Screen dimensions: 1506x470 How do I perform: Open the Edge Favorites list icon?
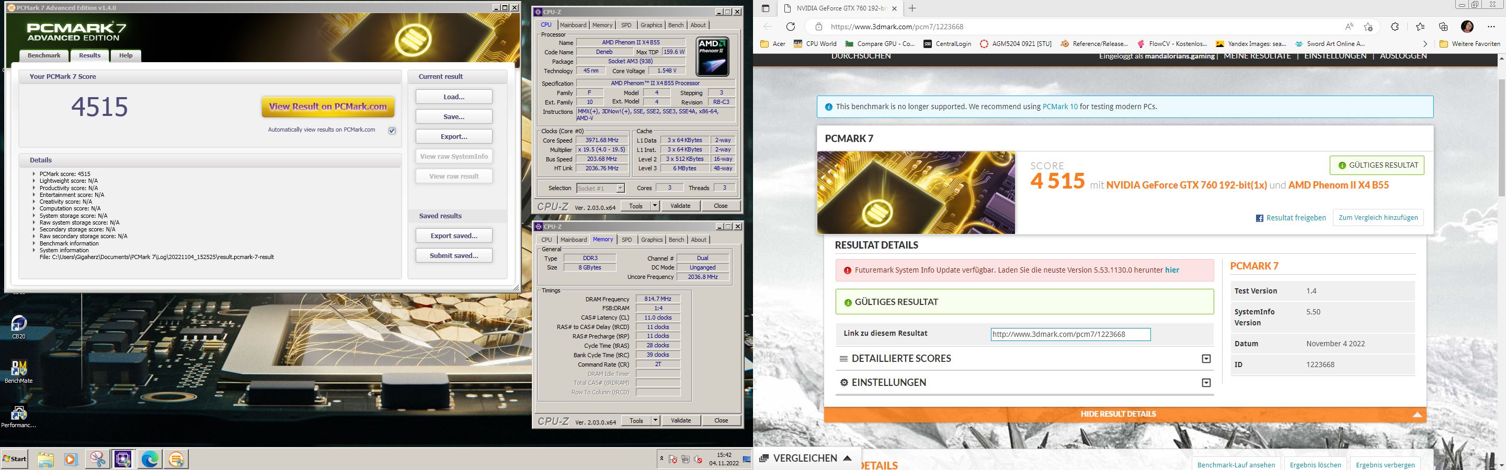1420,26
